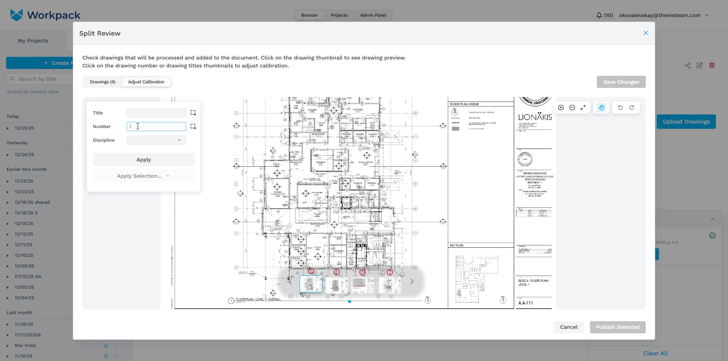The image size is (728, 361).
Task: Click the blue slider handle below thumbnails
Action: coord(349,302)
